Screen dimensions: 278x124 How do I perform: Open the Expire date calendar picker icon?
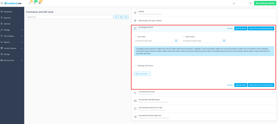tap(224, 41)
